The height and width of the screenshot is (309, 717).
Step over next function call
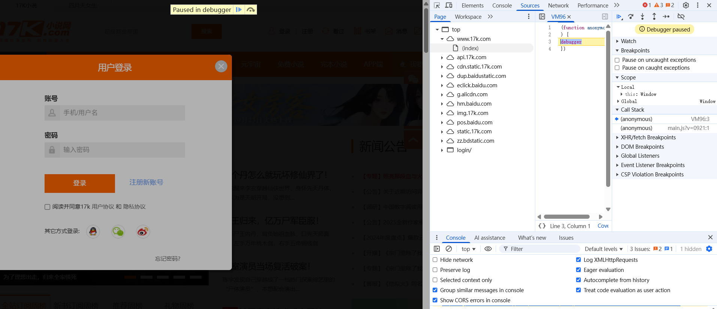pos(631,16)
